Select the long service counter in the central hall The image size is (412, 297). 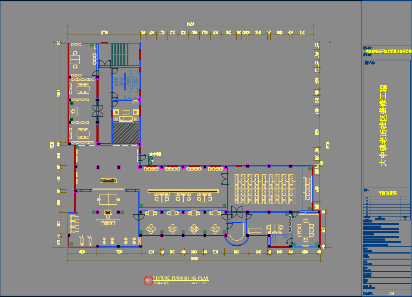(184, 191)
